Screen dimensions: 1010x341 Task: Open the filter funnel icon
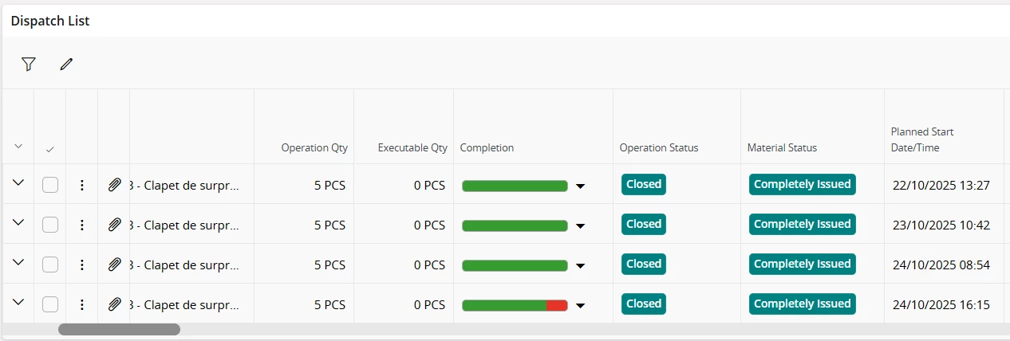click(29, 65)
